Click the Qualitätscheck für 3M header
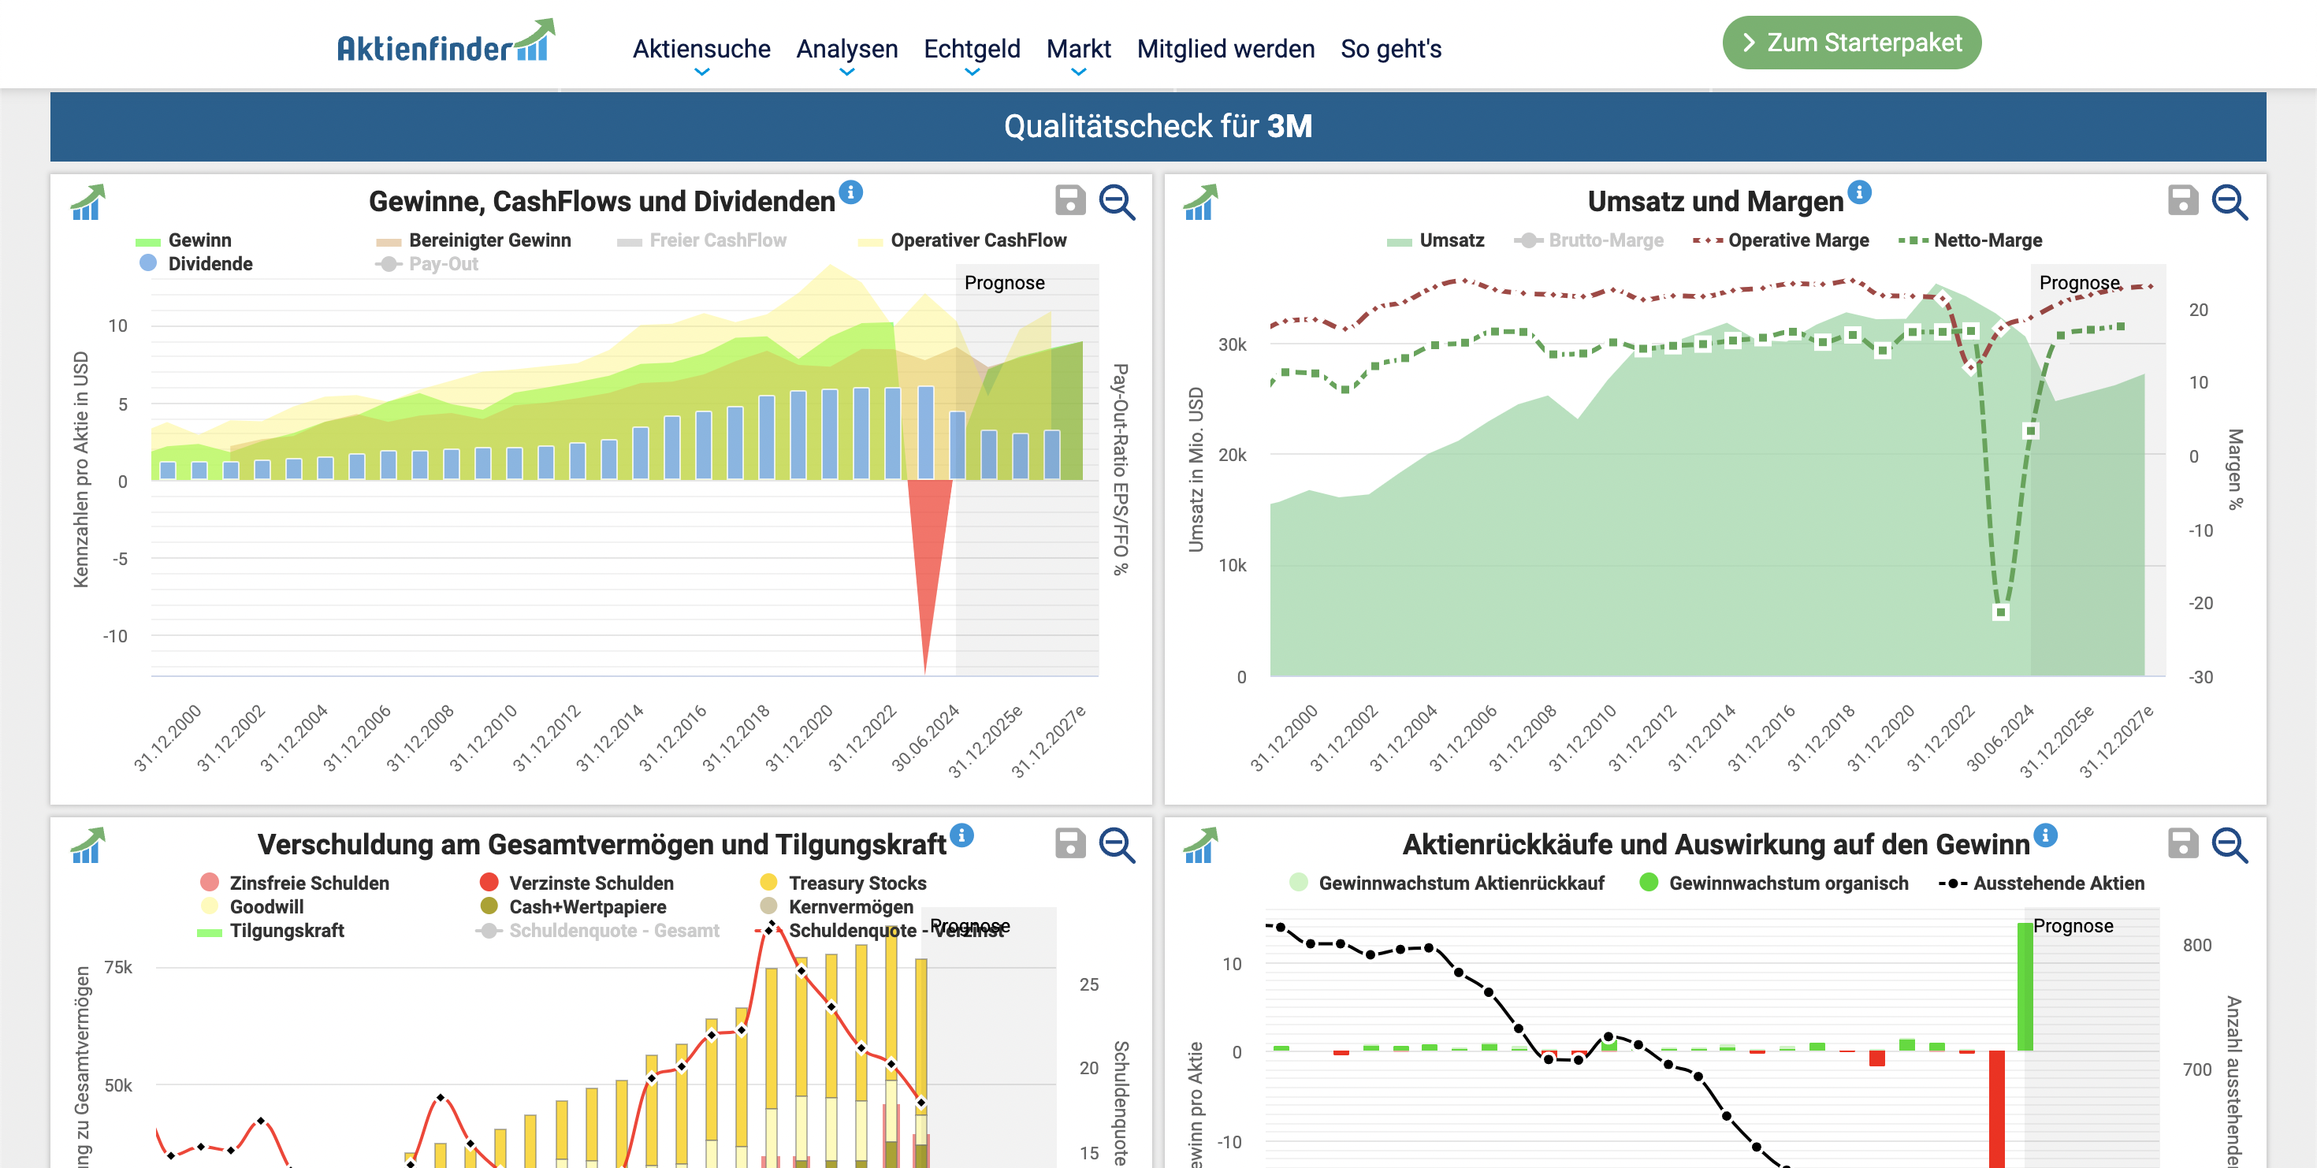This screenshot has height=1168, width=2317. pyautogui.click(x=1158, y=126)
